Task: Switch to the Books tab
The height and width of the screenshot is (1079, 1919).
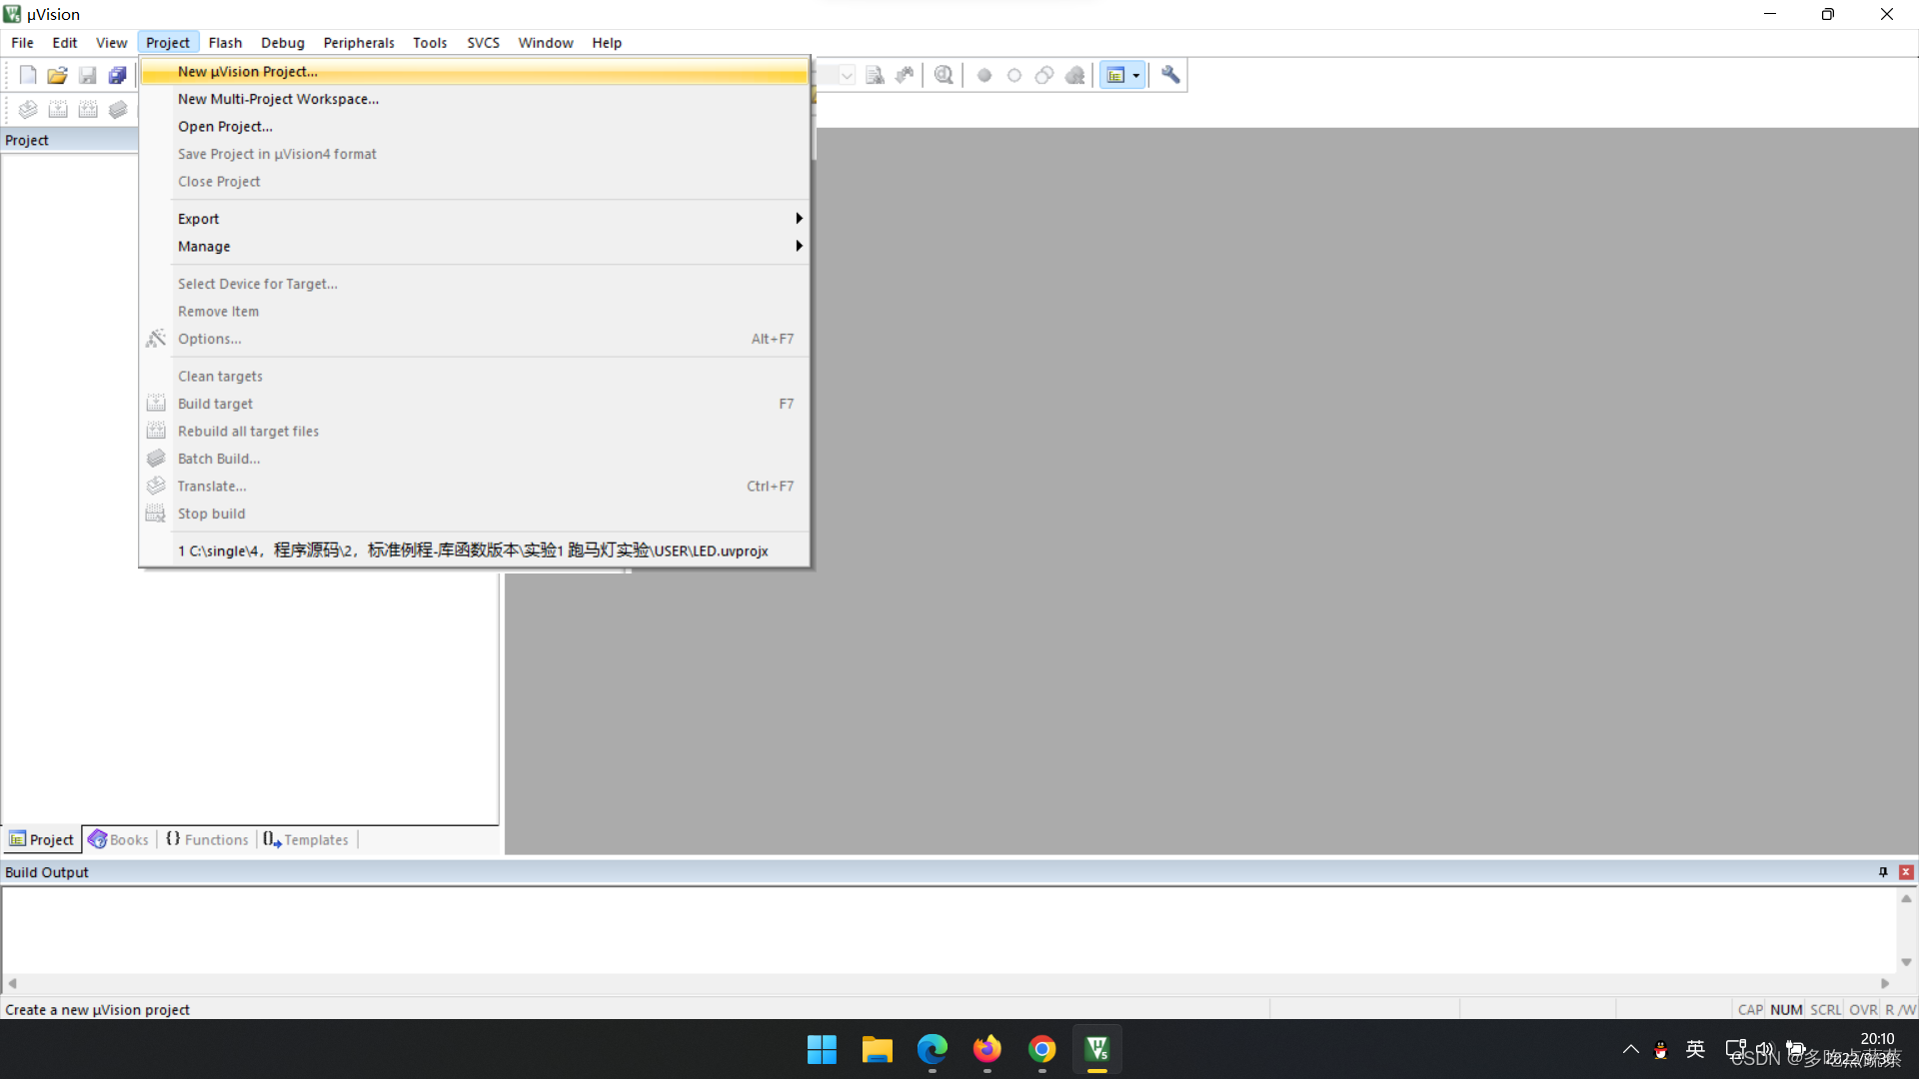Action: [x=119, y=840]
